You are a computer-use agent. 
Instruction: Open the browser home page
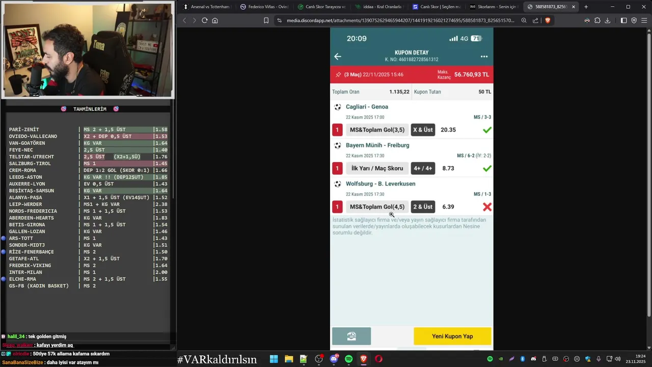[x=215, y=20]
